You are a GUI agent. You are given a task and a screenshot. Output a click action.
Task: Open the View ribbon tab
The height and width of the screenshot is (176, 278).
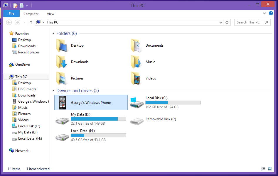[50, 14]
